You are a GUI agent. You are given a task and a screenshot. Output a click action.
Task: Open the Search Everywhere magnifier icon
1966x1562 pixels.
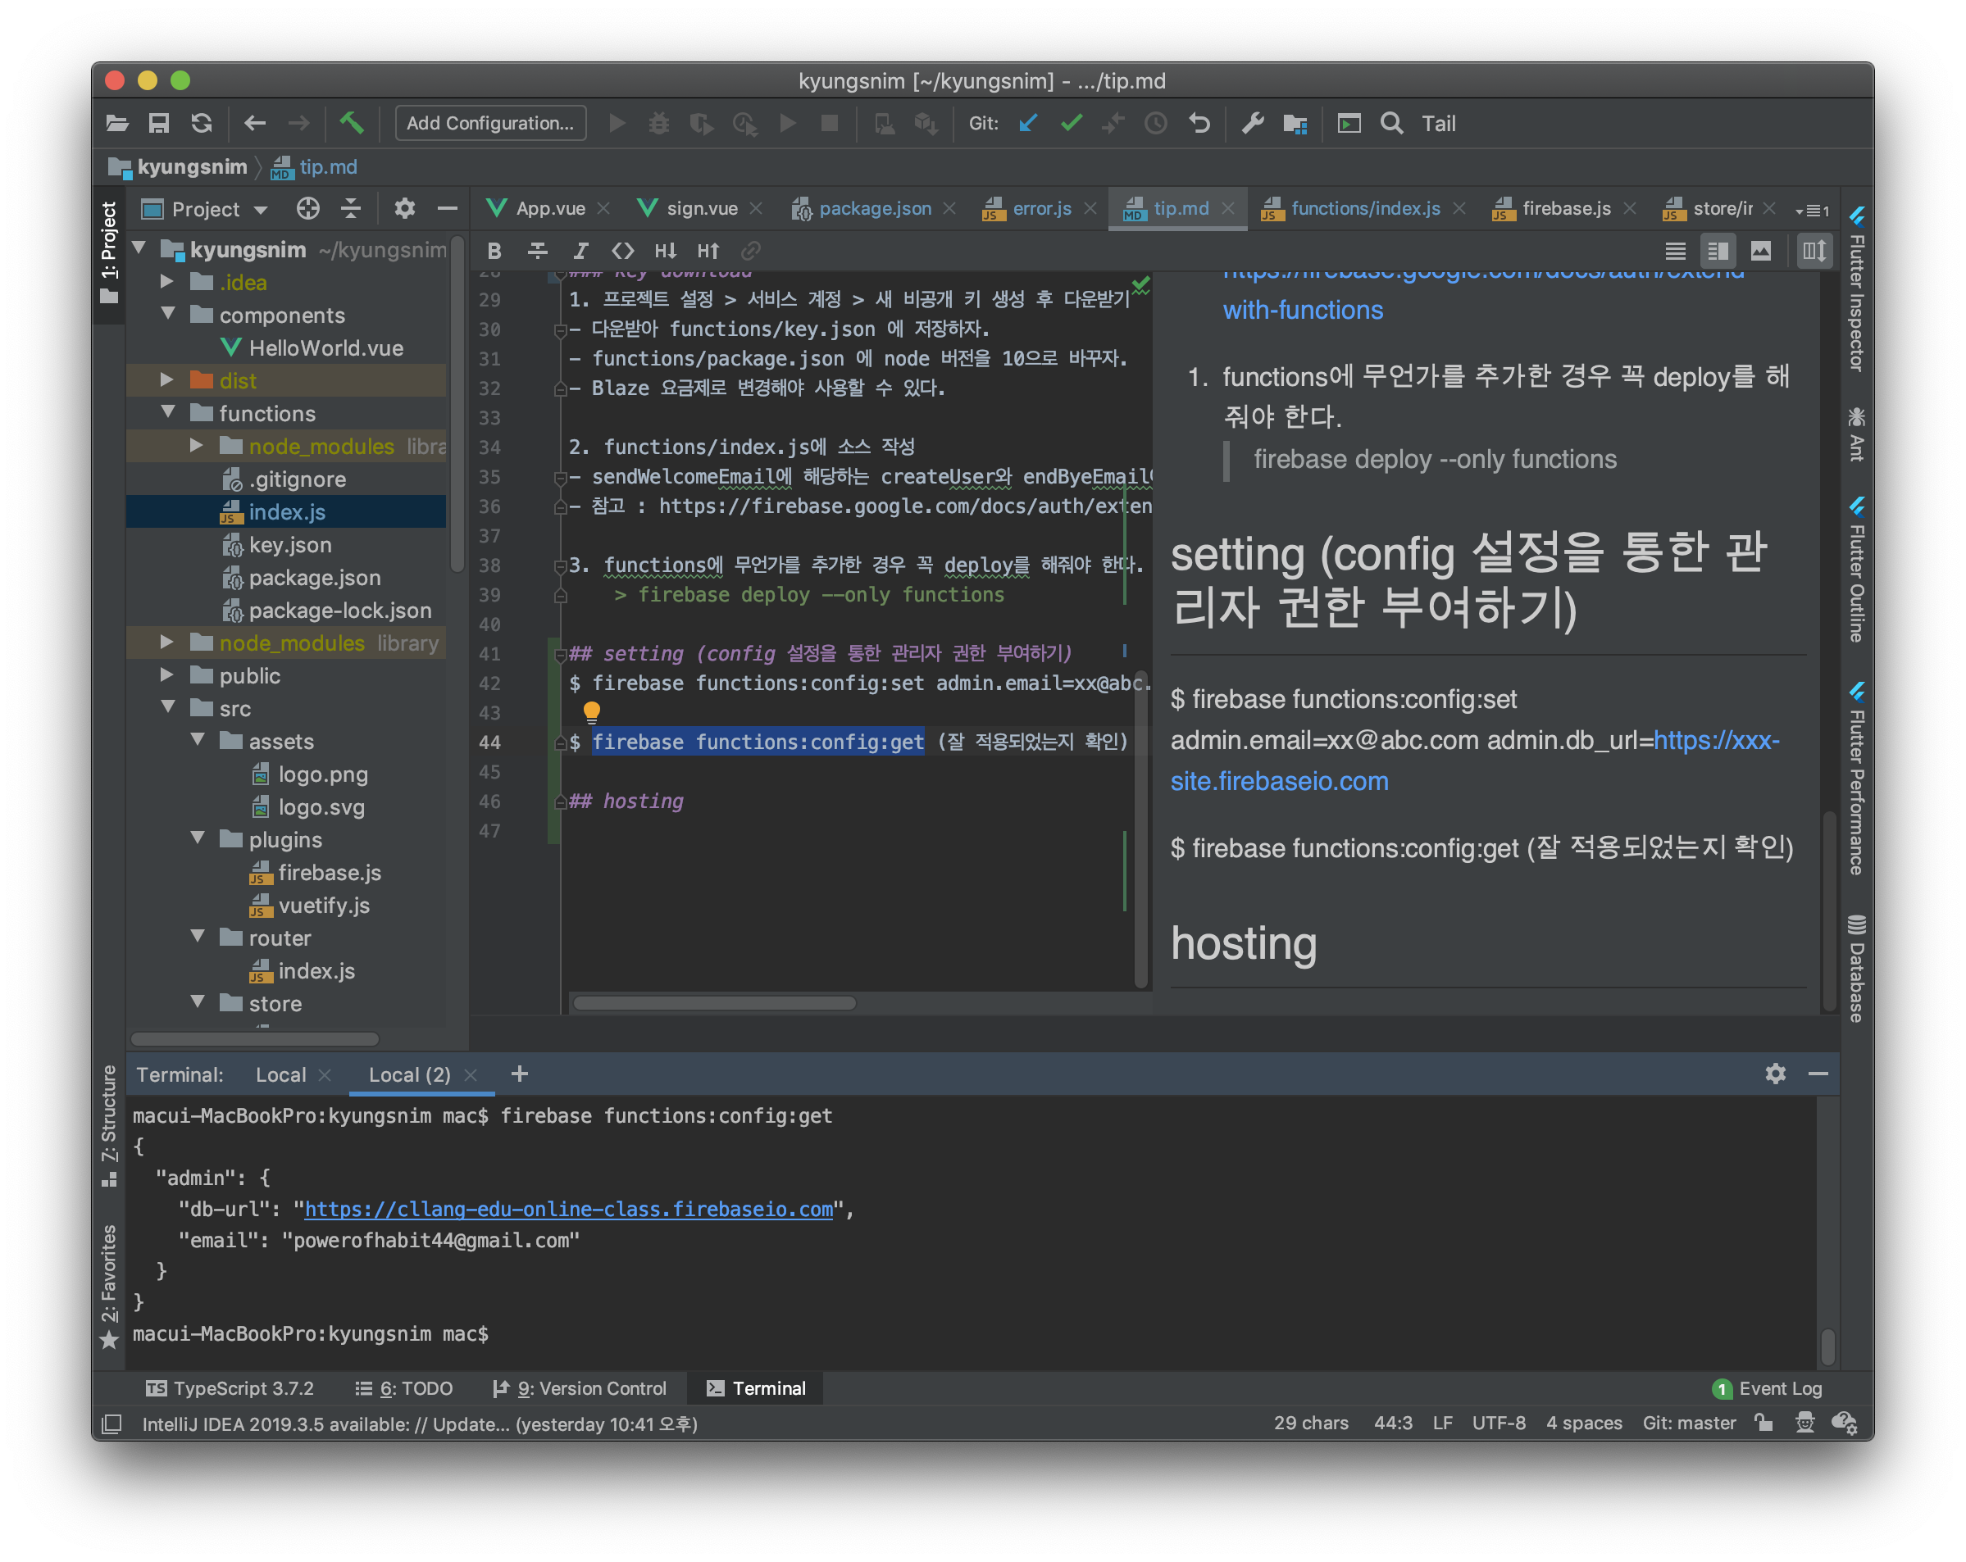1391,123
